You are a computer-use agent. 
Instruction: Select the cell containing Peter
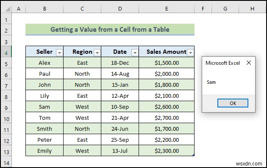click(44, 140)
